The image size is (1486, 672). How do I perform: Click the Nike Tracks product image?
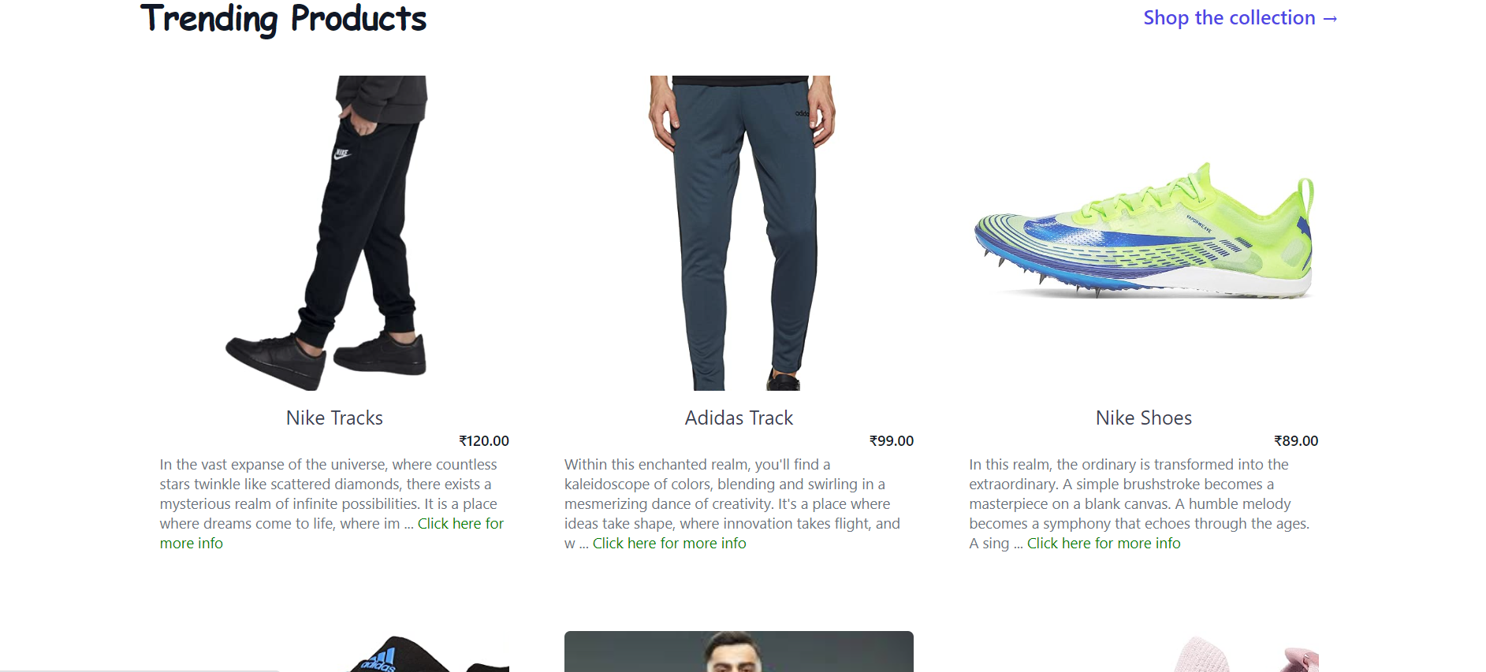pos(334,233)
